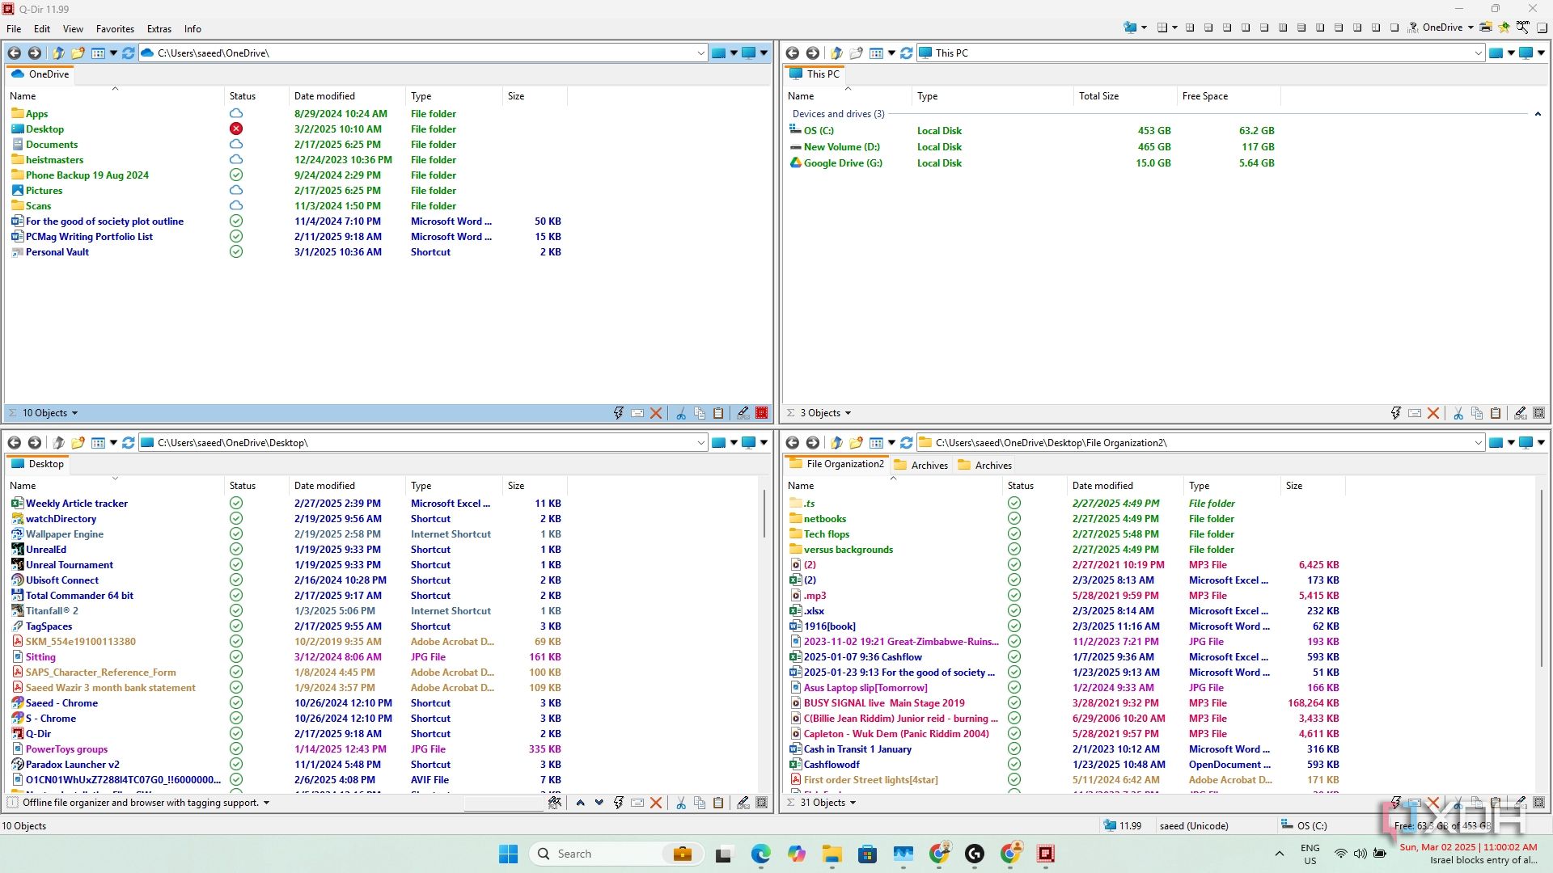This screenshot has width=1553, height=873.
Task: Open the Favorites menu
Action: coord(115,29)
